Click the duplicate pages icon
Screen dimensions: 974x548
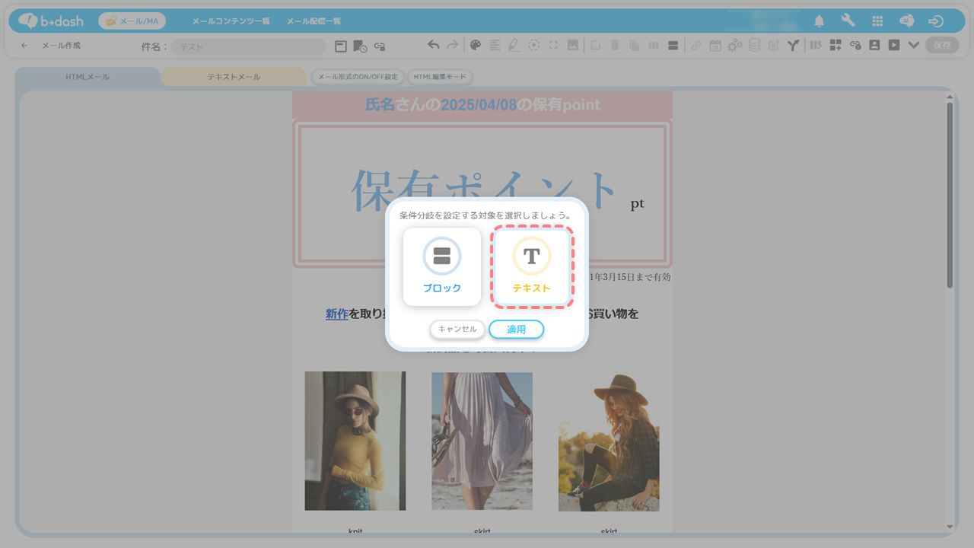634,46
